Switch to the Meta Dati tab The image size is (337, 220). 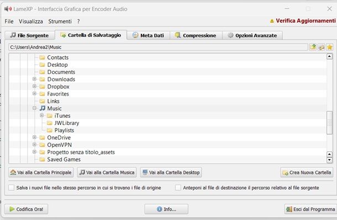coord(148,35)
